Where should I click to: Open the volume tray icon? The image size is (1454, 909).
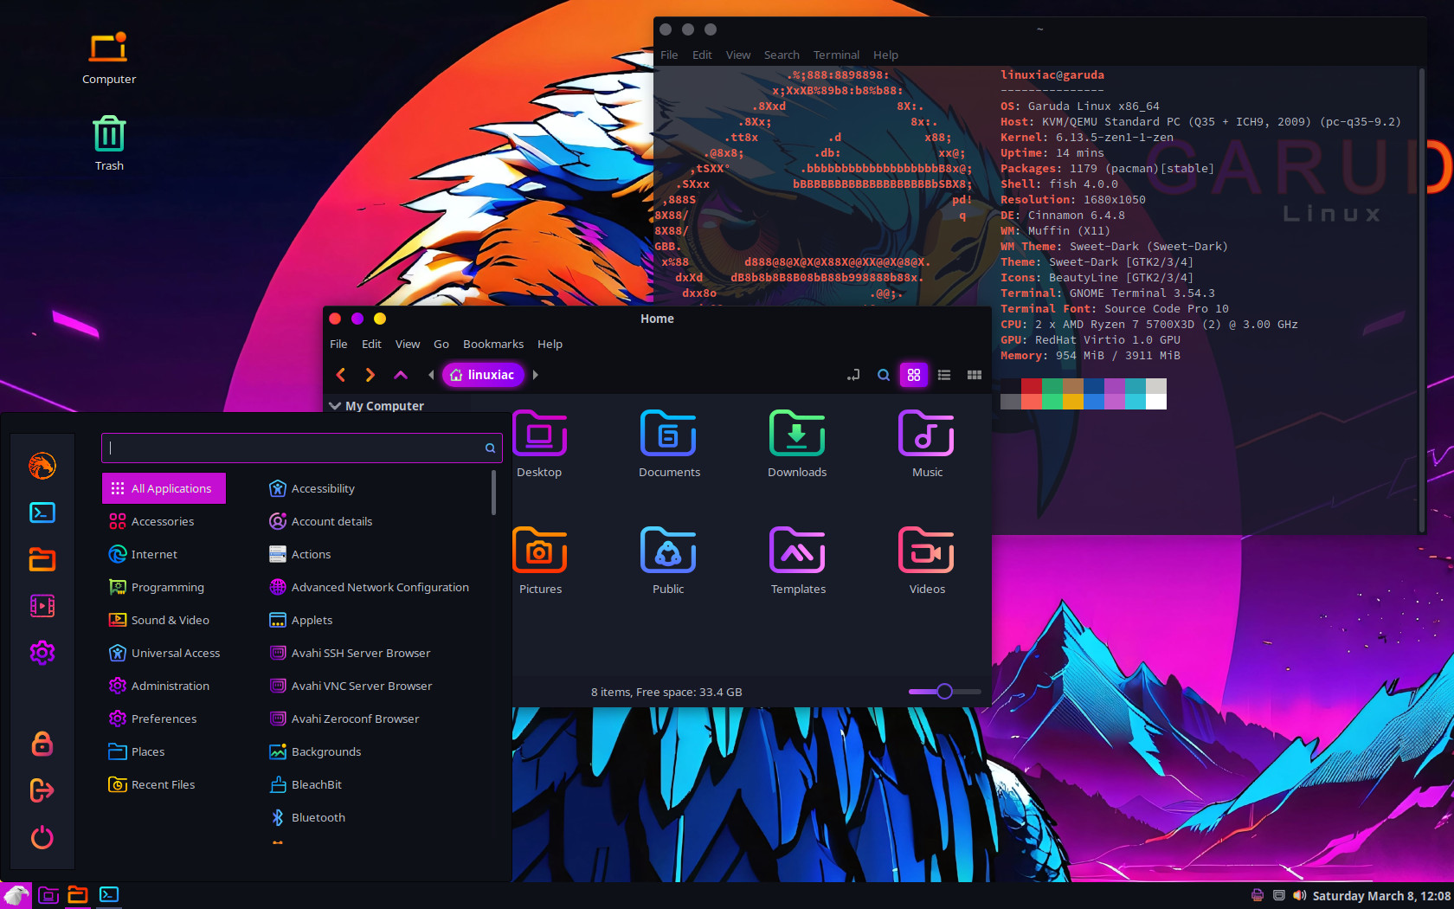tap(1299, 895)
